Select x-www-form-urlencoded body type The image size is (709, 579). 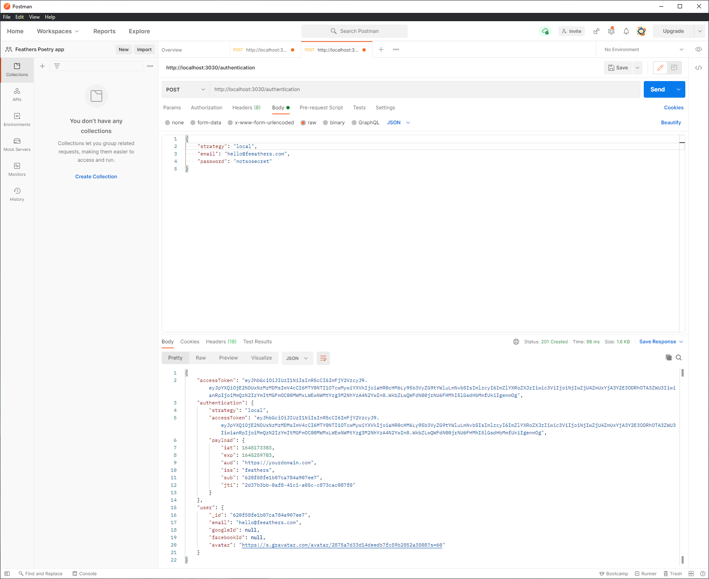click(230, 123)
